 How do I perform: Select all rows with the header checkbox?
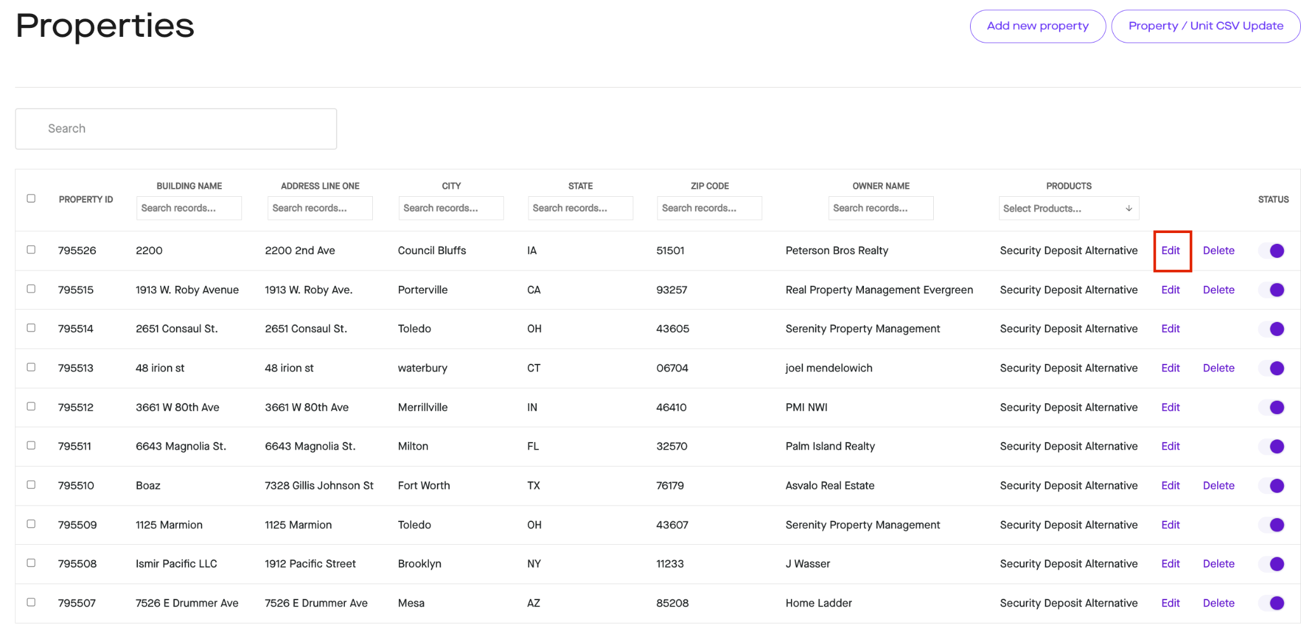click(31, 198)
